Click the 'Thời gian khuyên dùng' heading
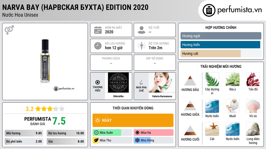 133,108
